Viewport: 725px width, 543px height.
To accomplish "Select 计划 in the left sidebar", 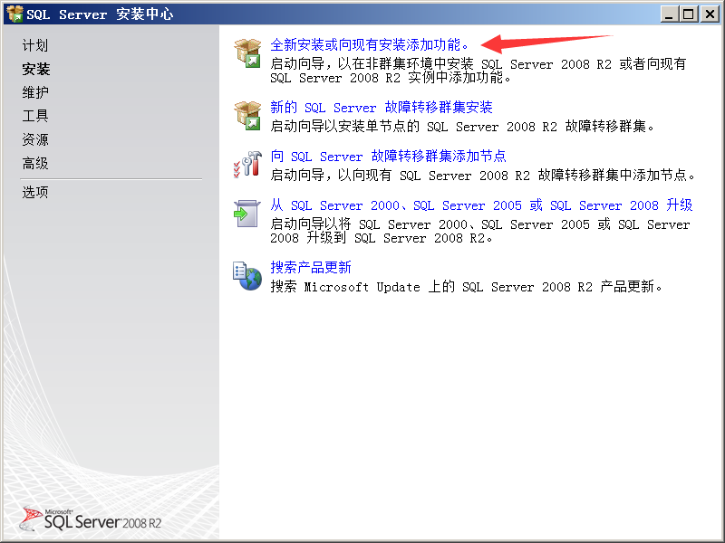I will coord(35,45).
